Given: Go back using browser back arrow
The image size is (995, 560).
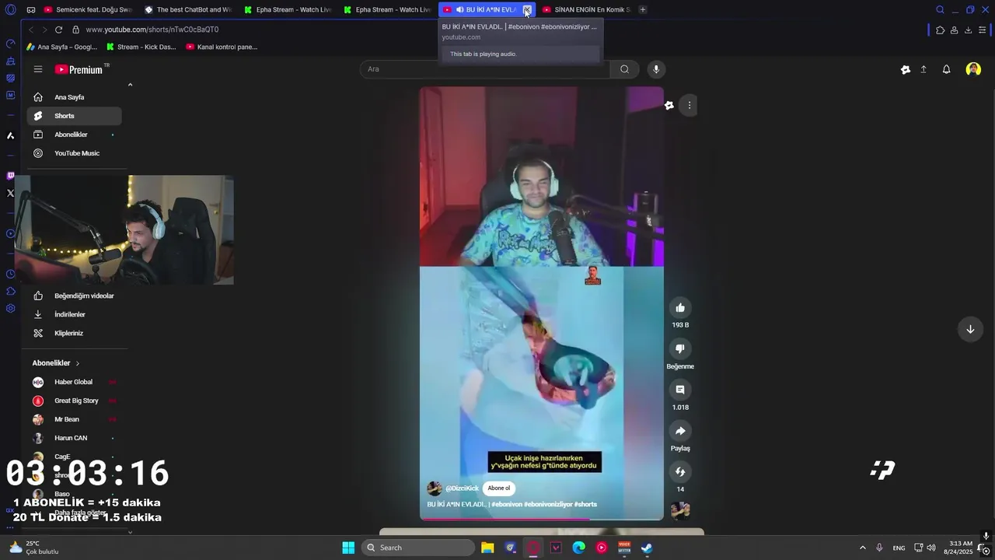Looking at the screenshot, I should point(31,30).
